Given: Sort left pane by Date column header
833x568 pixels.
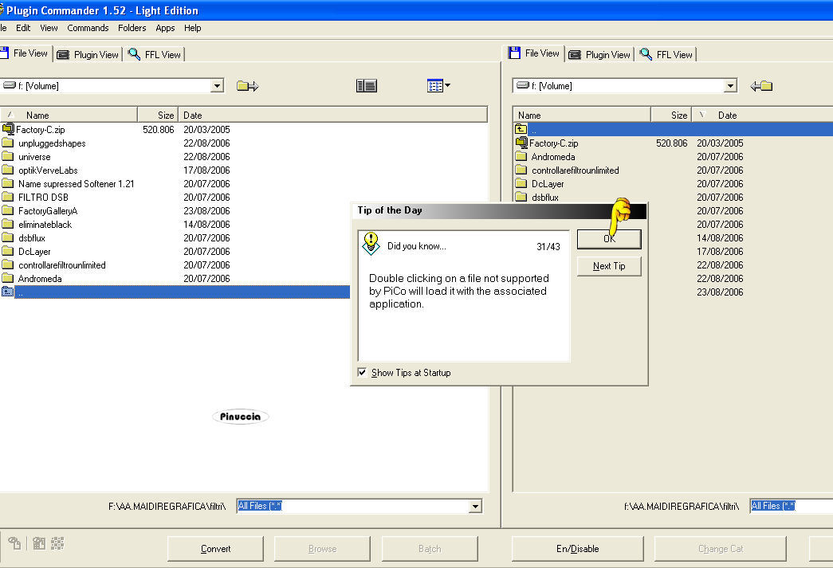Looking at the screenshot, I should (x=332, y=115).
